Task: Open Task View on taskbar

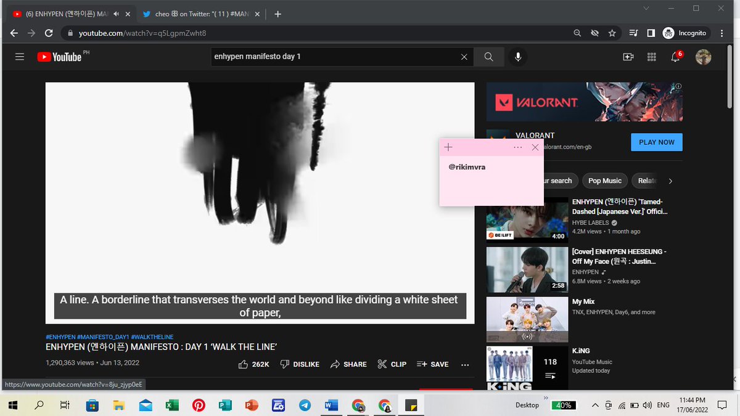Action: 65,405
